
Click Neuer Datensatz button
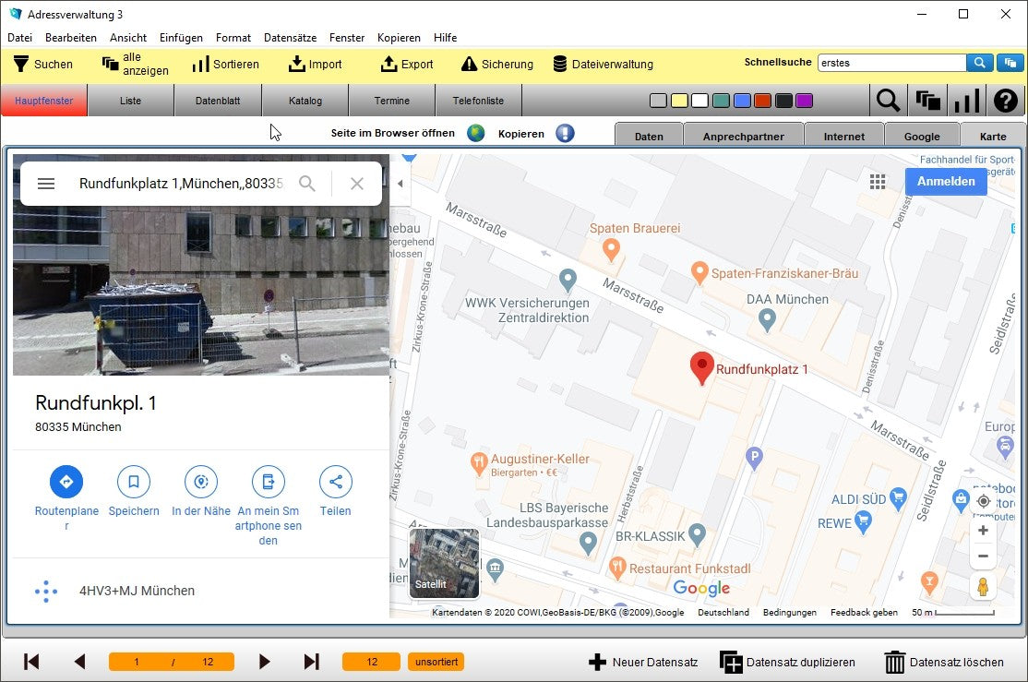(x=642, y=662)
